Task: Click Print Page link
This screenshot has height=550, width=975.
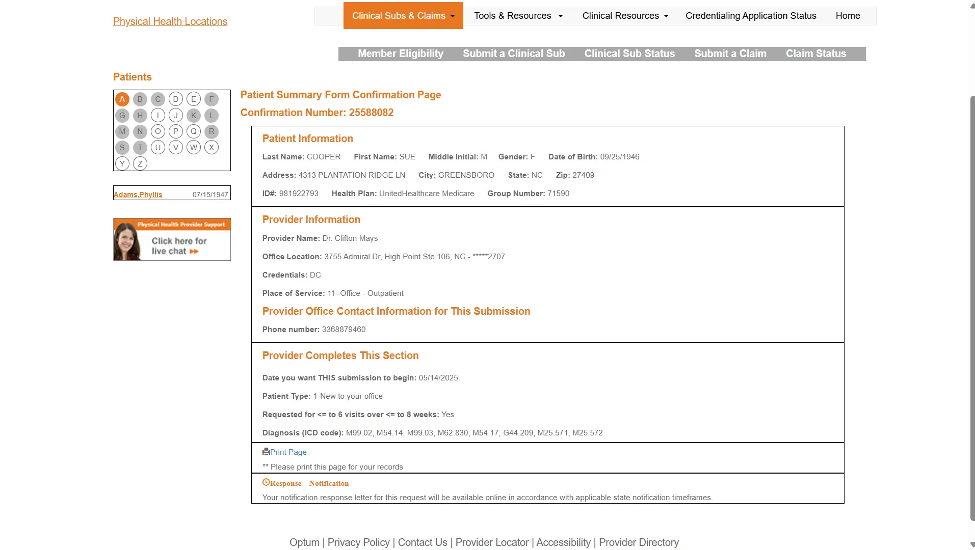Action: pos(288,452)
